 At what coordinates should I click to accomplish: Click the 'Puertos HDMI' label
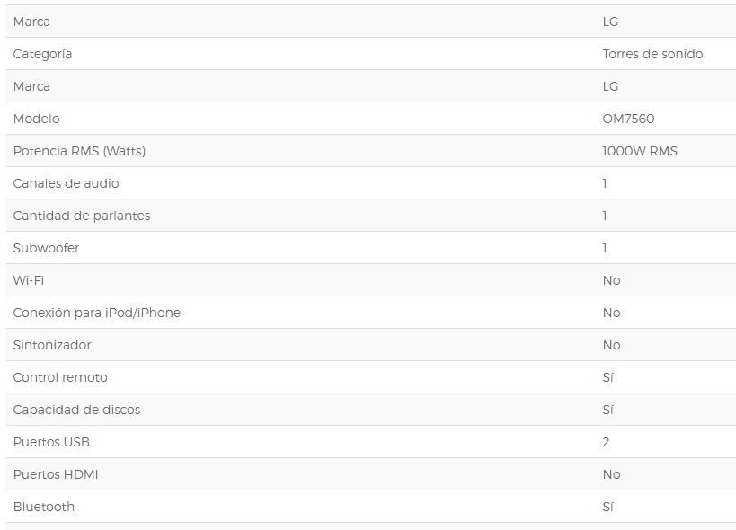coord(56,474)
